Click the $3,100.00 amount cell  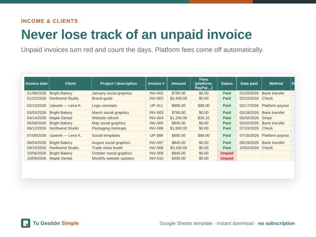click(x=179, y=148)
